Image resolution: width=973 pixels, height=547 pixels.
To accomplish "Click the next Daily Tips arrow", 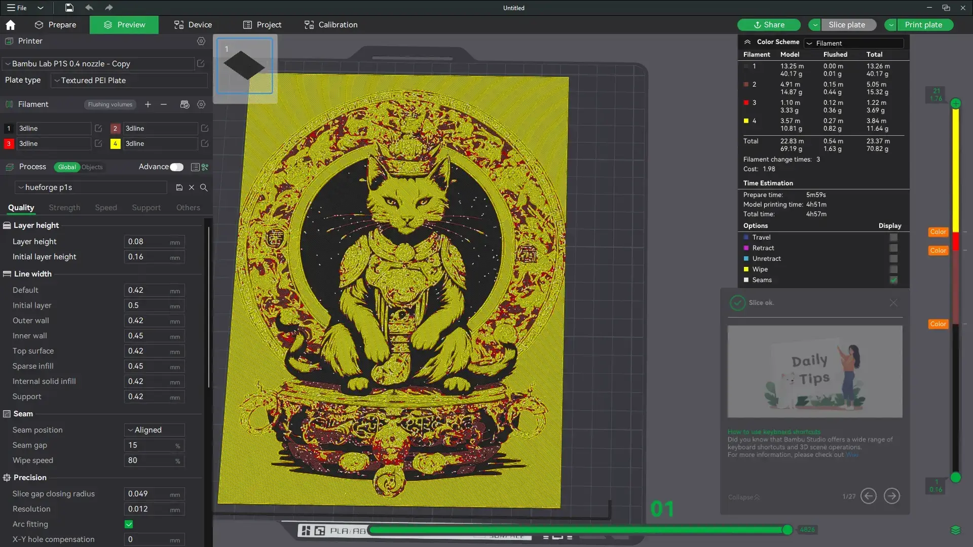I will (x=891, y=497).
